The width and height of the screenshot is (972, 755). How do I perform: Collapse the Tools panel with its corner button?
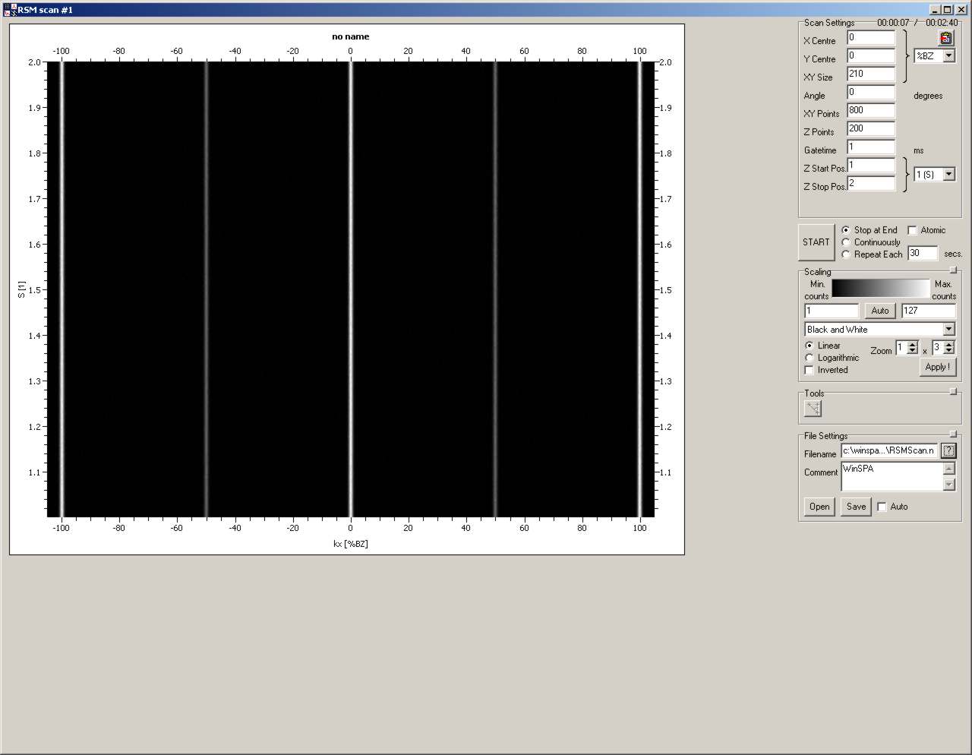click(953, 392)
